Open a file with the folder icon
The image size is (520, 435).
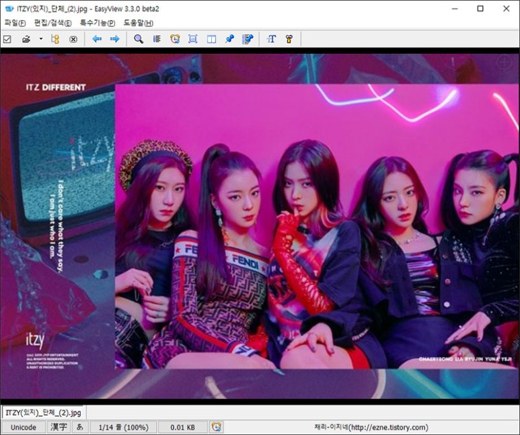pos(26,40)
